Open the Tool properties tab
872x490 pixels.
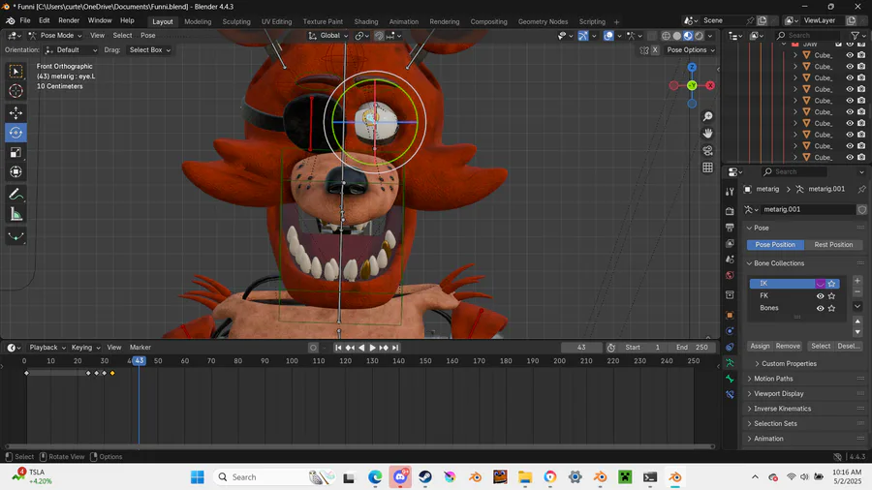(x=730, y=192)
